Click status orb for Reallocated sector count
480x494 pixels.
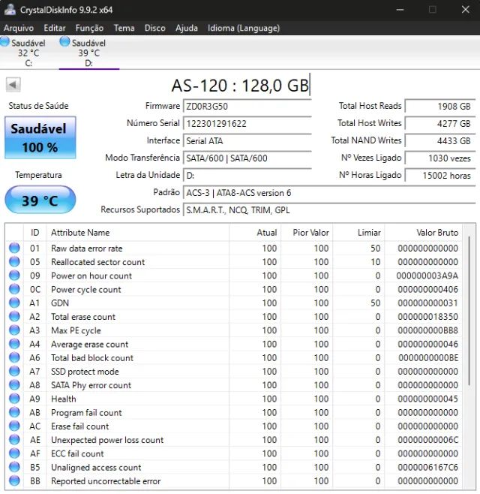coord(14,261)
